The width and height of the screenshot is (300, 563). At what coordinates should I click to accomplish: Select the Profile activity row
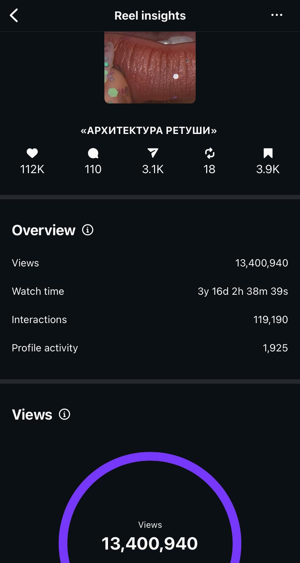tap(150, 348)
